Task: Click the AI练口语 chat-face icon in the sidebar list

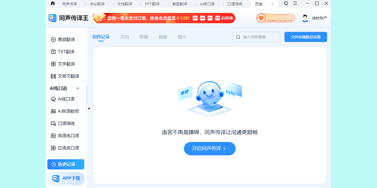Action: (x=53, y=99)
